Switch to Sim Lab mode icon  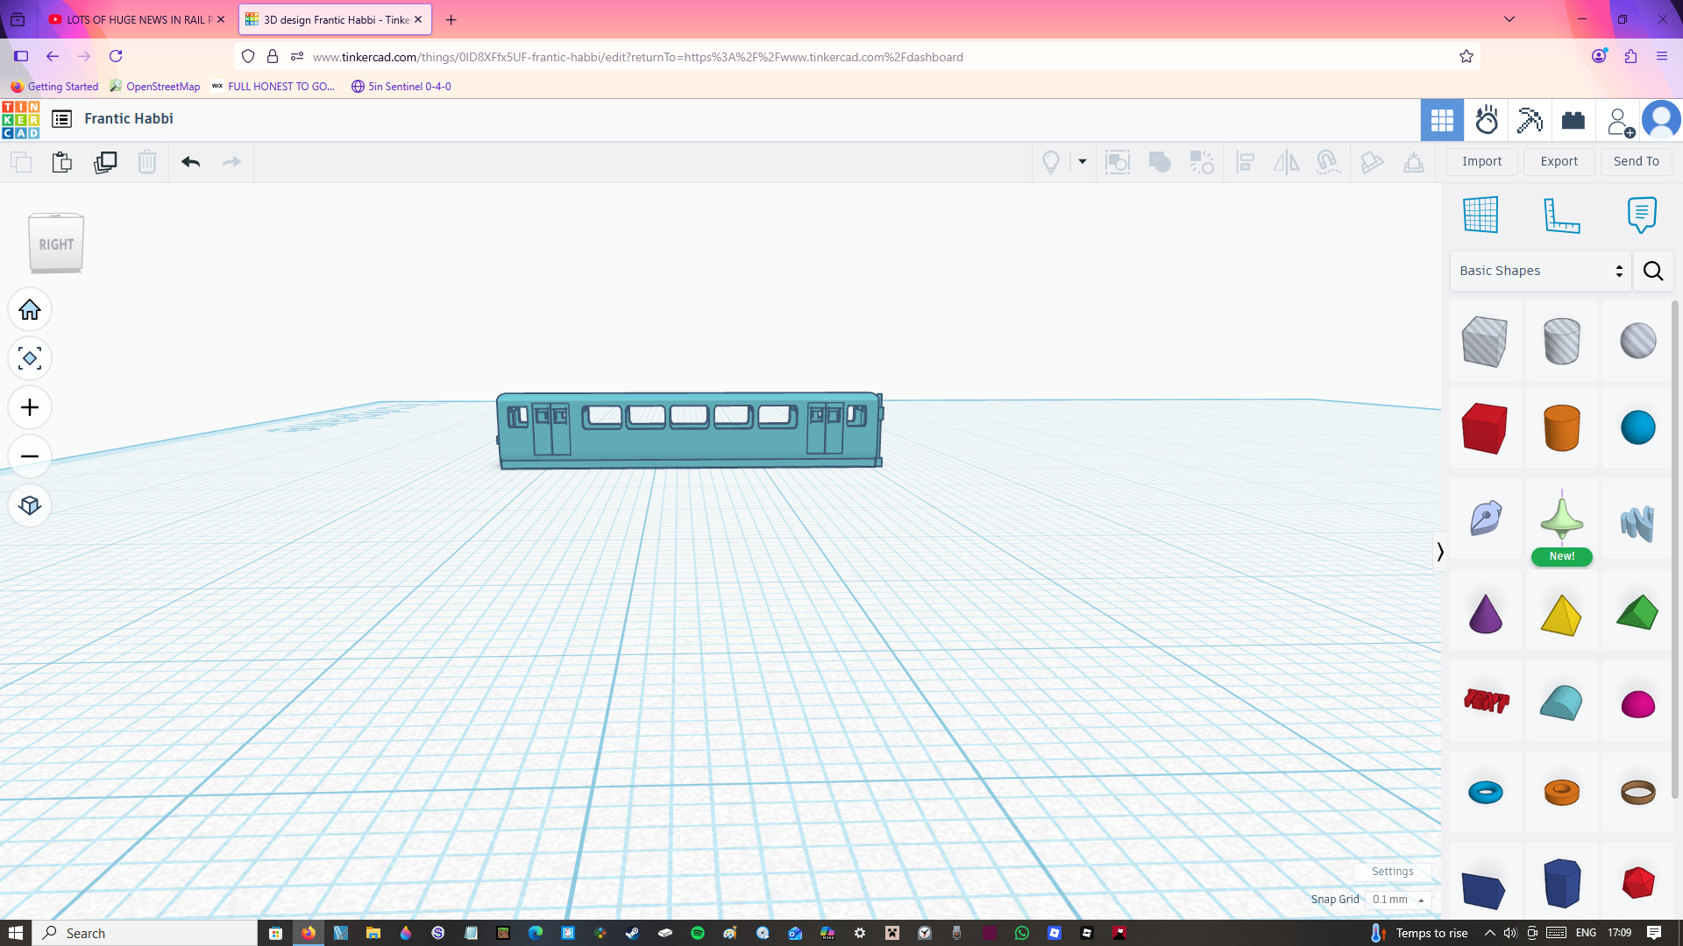point(1487,120)
